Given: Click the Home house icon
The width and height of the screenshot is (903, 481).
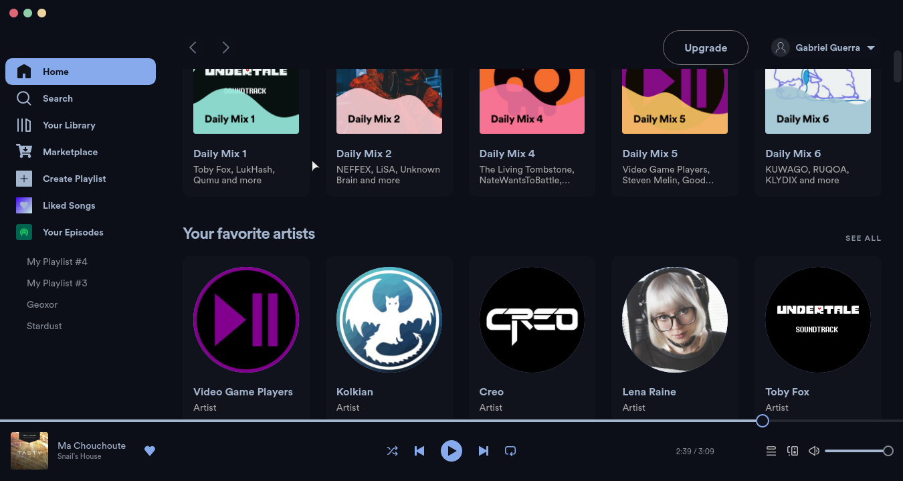Looking at the screenshot, I should 24,72.
